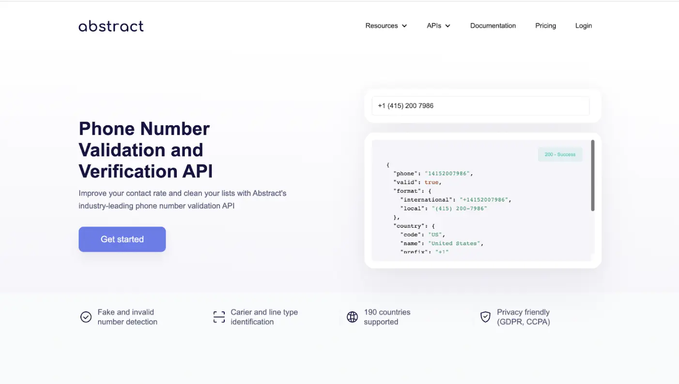Click the abstract logo

coord(111,26)
